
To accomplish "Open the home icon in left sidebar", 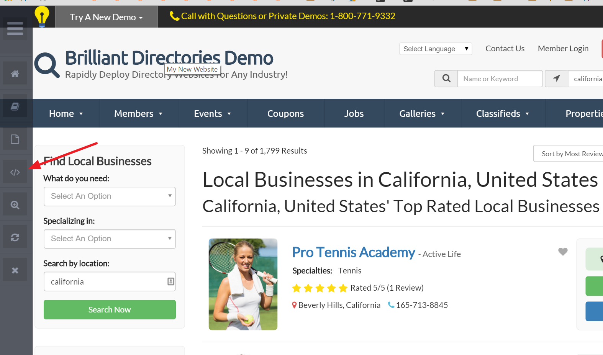I will [x=15, y=74].
